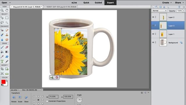Select the Hand tool

click(x=7, y=10)
